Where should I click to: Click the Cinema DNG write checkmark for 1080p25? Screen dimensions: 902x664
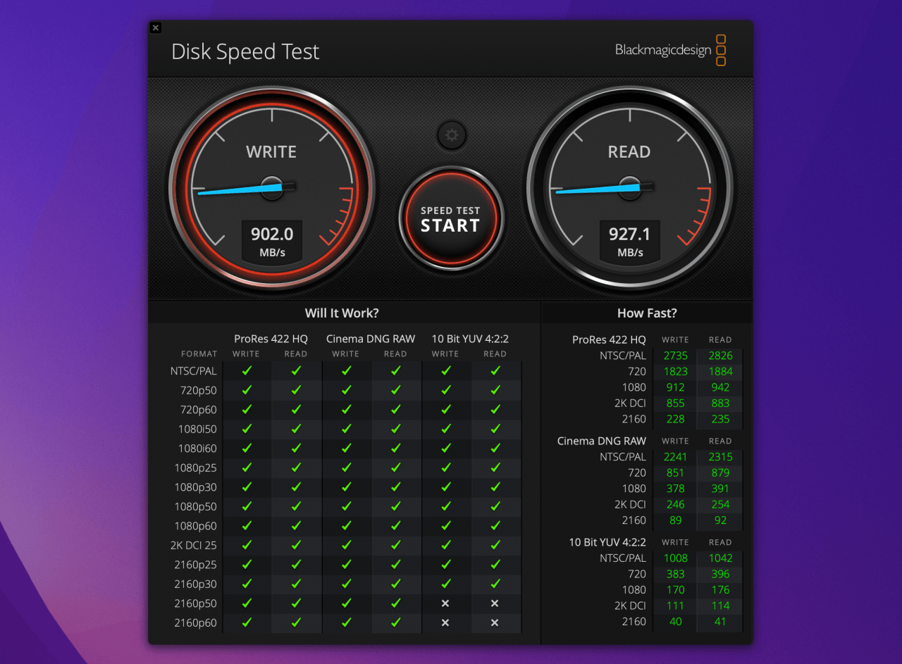point(346,468)
